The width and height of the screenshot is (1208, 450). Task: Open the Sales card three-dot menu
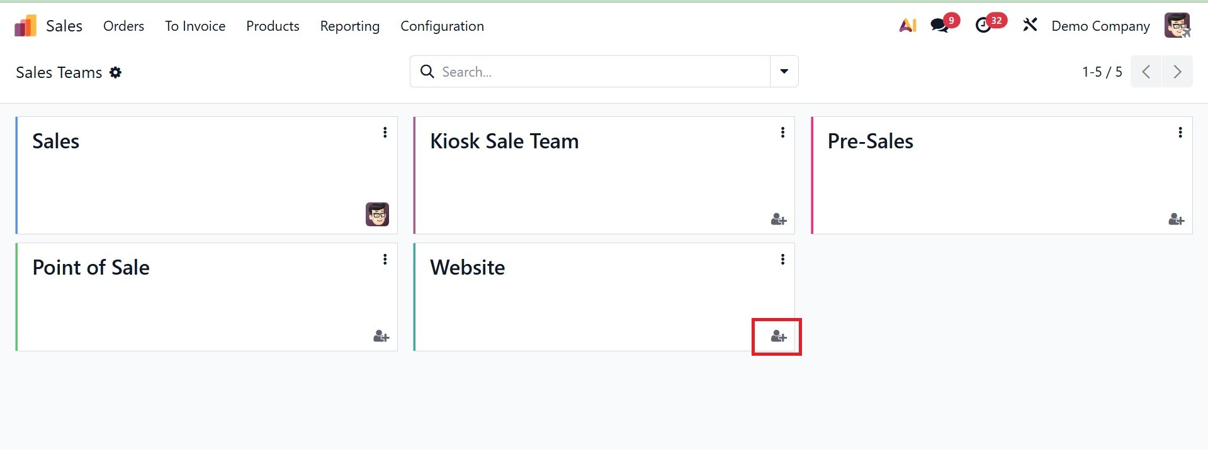[x=385, y=133]
